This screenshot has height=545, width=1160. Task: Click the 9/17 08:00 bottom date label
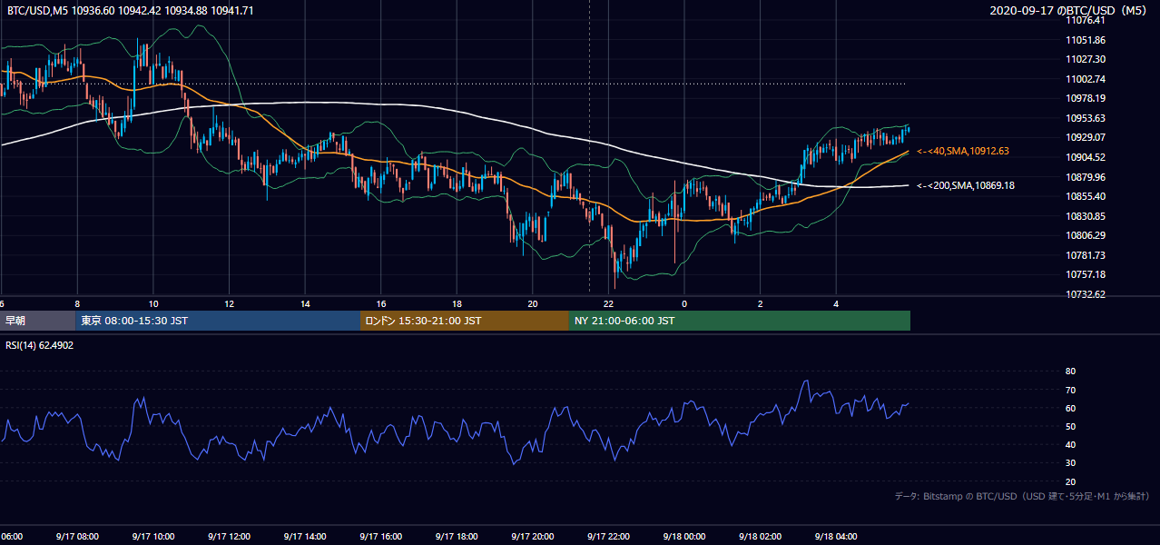coord(79,537)
